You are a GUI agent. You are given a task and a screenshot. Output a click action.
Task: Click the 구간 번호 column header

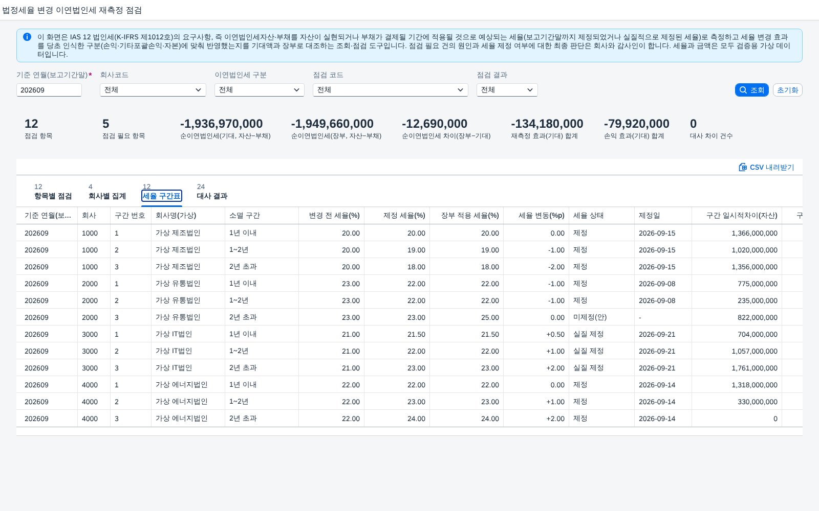tap(131, 216)
